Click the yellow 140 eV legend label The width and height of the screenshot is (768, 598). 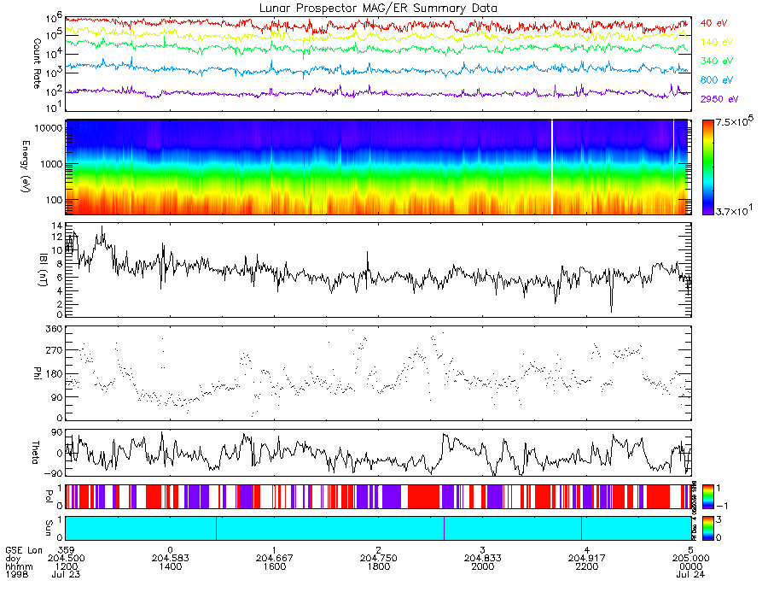coord(717,42)
